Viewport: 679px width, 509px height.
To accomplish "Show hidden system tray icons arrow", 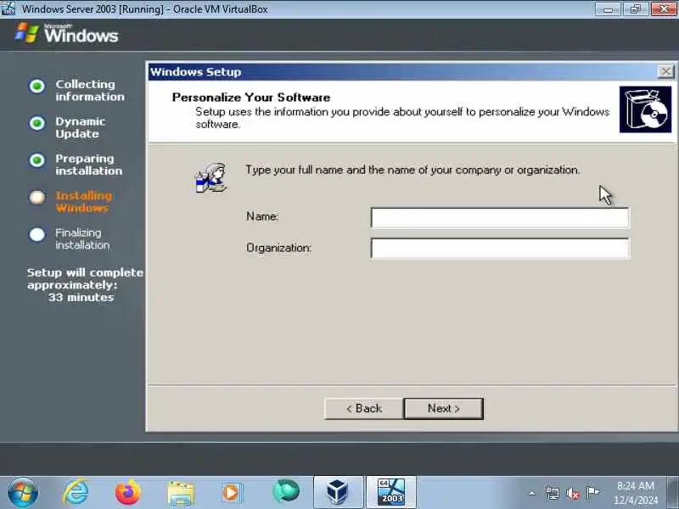I will coord(532,493).
